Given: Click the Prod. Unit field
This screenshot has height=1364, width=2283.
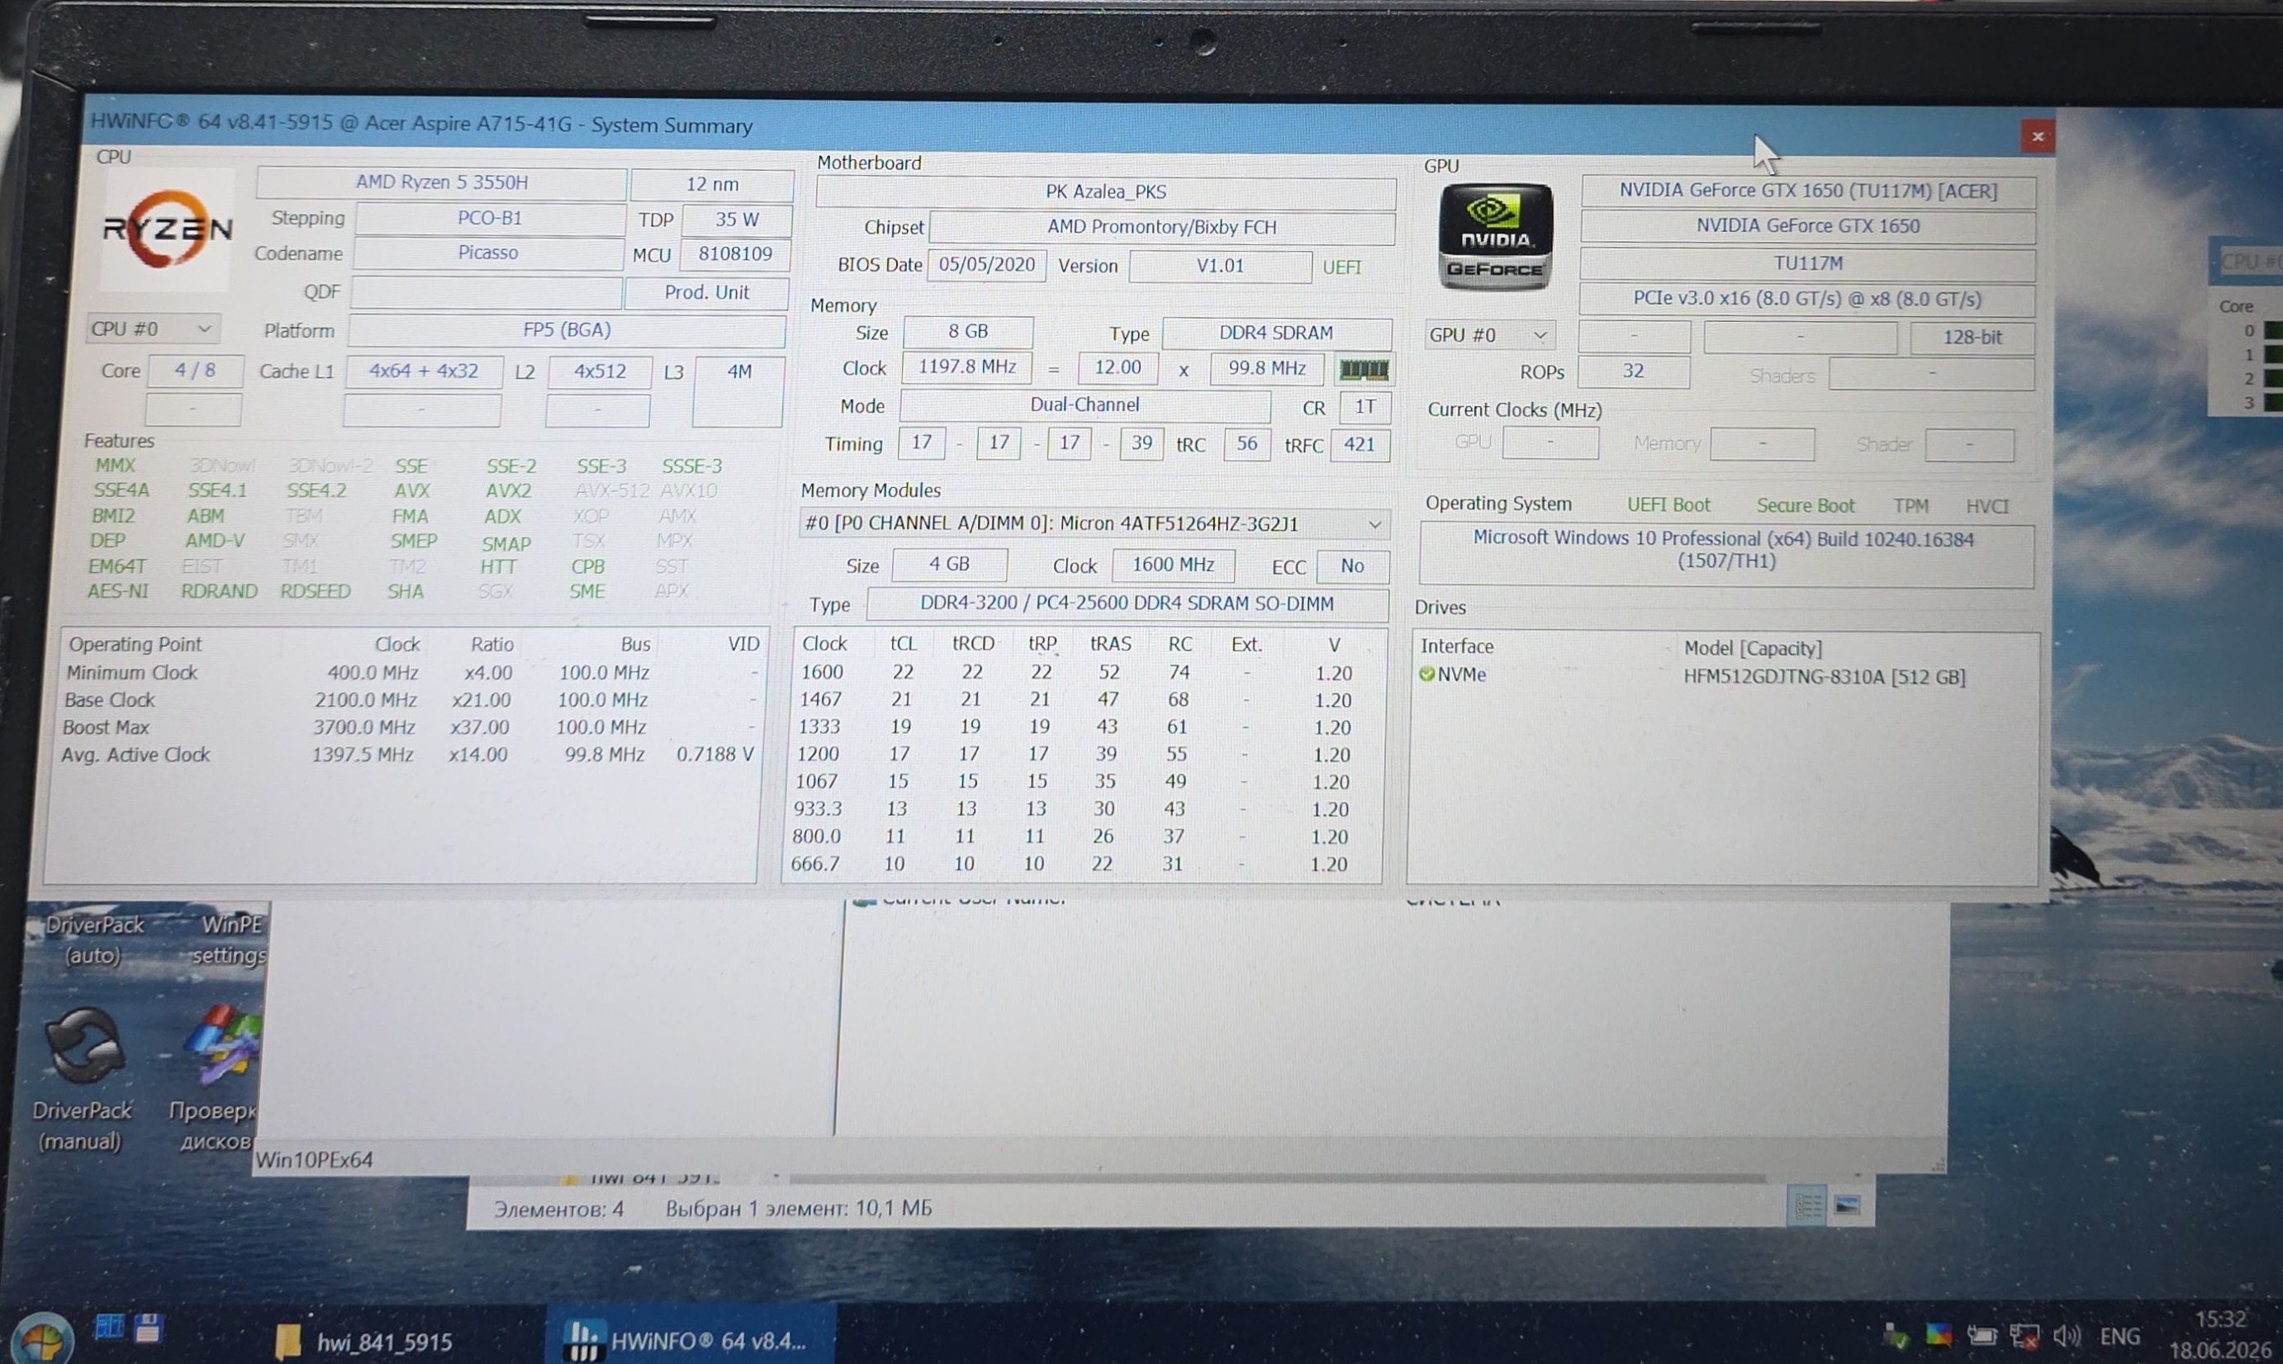Looking at the screenshot, I should click(706, 293).
